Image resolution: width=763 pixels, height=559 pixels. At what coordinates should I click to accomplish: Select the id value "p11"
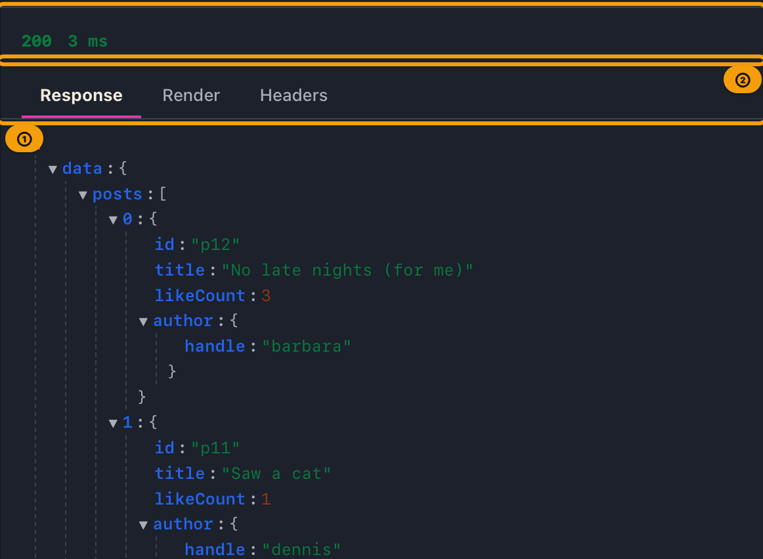(215, 448)
